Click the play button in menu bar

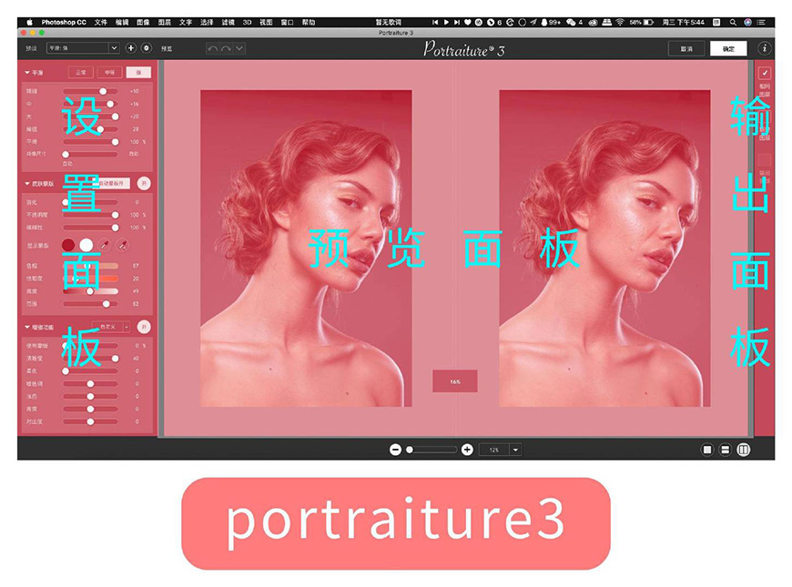pos(446,22)
